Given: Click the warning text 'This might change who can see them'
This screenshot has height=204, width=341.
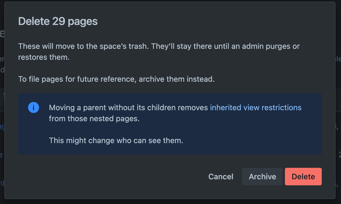Looking at the screenshot, I should pyautogui.click(x=115, y=140).
